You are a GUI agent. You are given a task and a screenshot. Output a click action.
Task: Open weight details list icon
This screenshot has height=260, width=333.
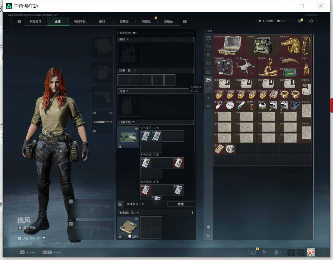coord(44,238)
